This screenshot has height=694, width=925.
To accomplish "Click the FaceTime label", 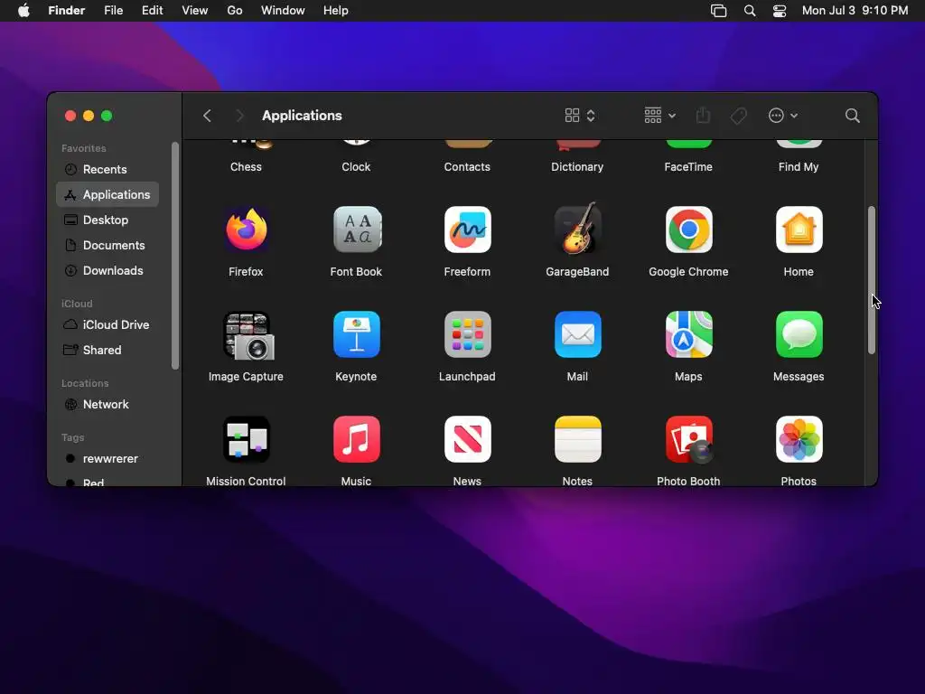I will tap(688, 167).
